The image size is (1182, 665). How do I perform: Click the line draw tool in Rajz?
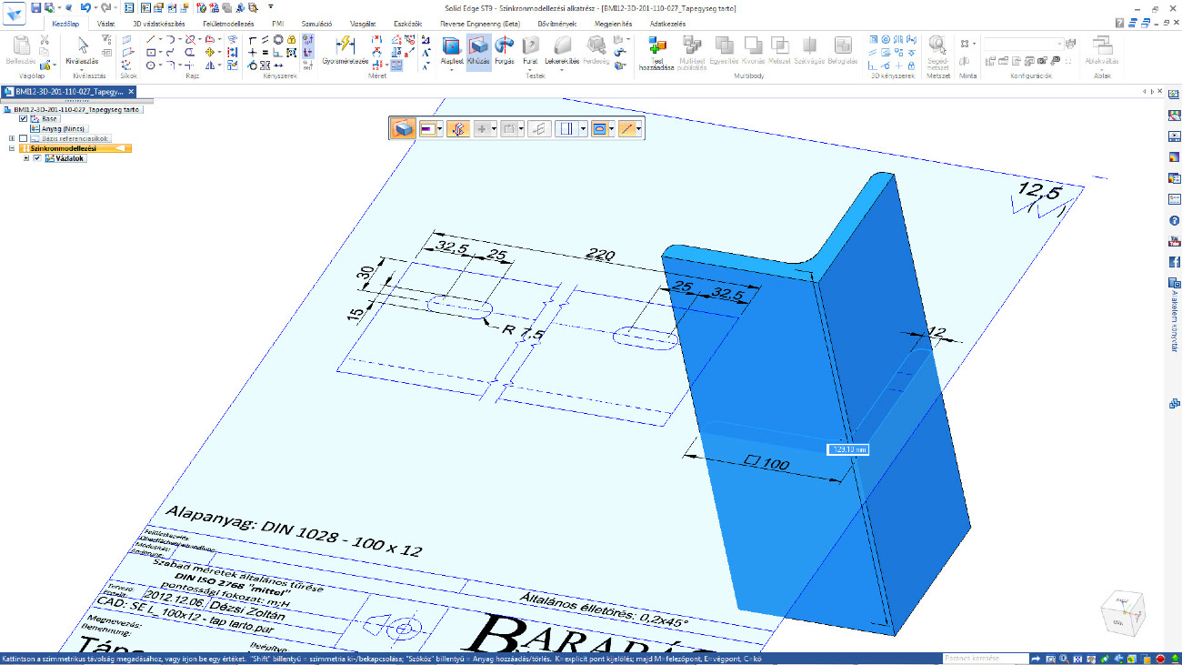(x=151, y=40)
